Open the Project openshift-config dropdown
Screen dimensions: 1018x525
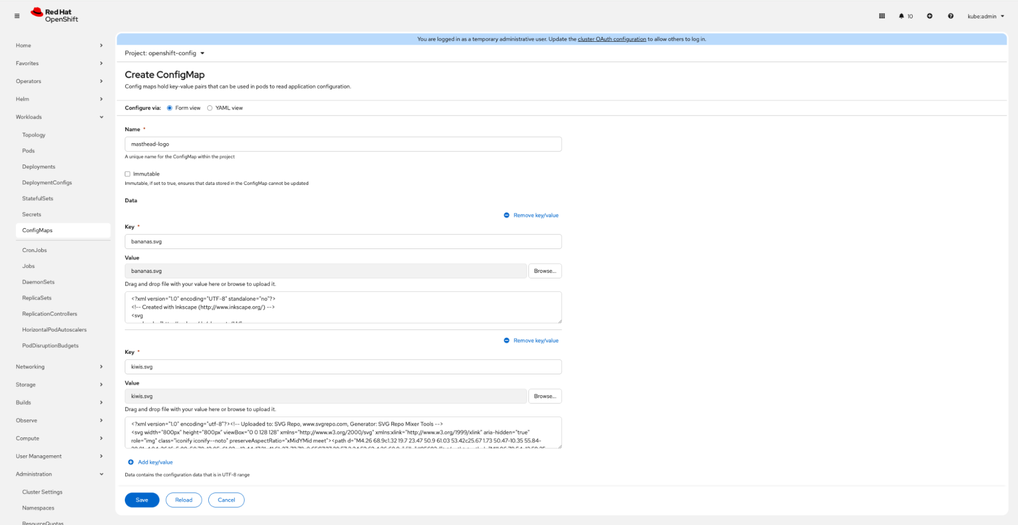point(164,53)
